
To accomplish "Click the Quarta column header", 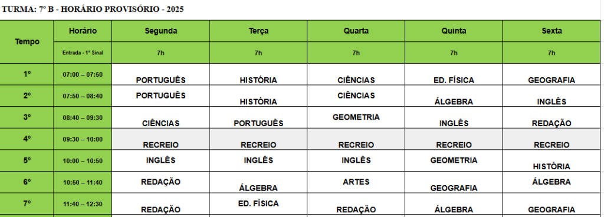I will click(x=356, y=31).
